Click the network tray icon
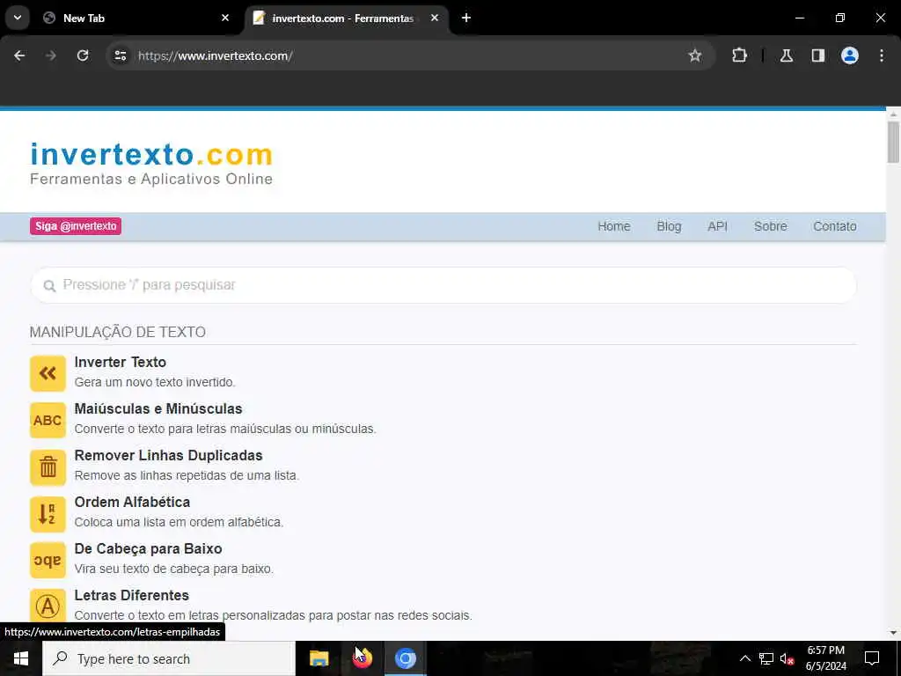Screen dimensions: 901x676 pos(766,658)
